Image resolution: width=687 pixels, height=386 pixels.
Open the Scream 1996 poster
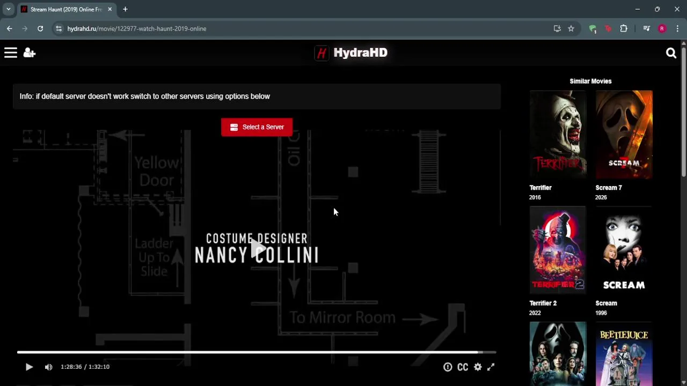[x=624, y=250]
